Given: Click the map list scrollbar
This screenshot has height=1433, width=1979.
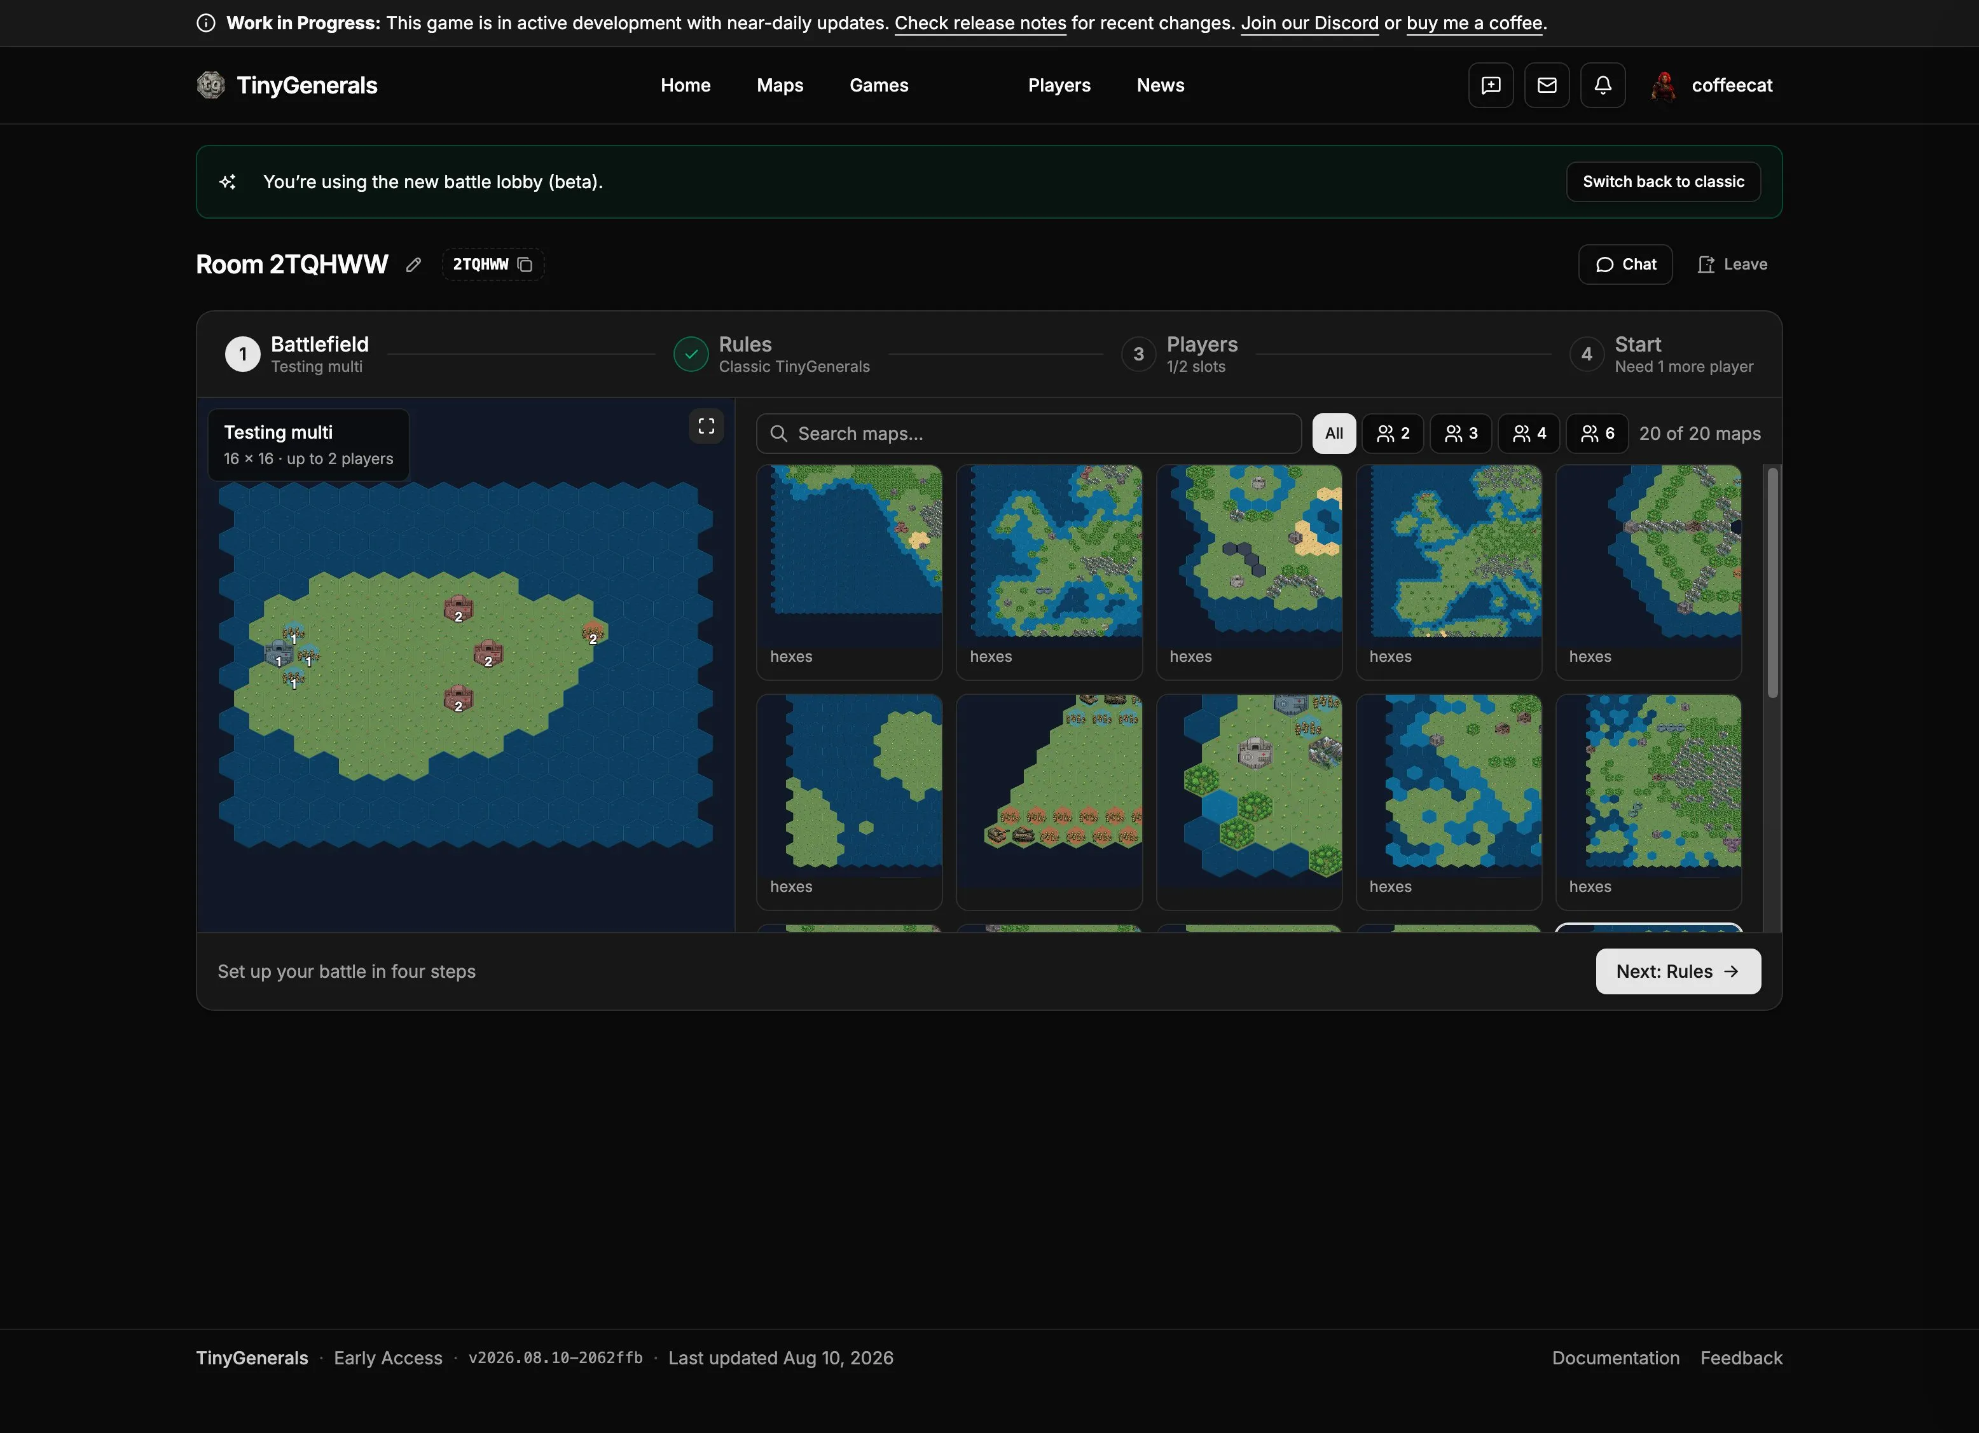Looking at the screenshot, I should coord(1772,582).
